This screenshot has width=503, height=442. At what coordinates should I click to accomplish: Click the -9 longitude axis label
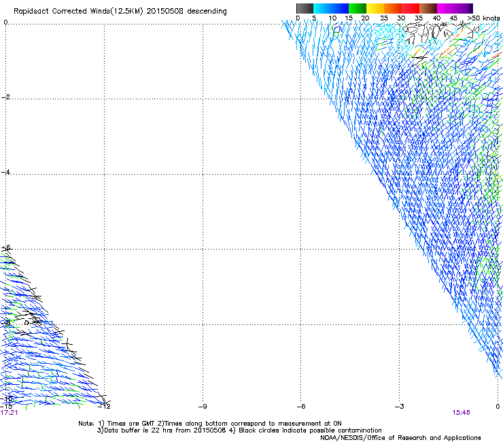pos(203,407)
